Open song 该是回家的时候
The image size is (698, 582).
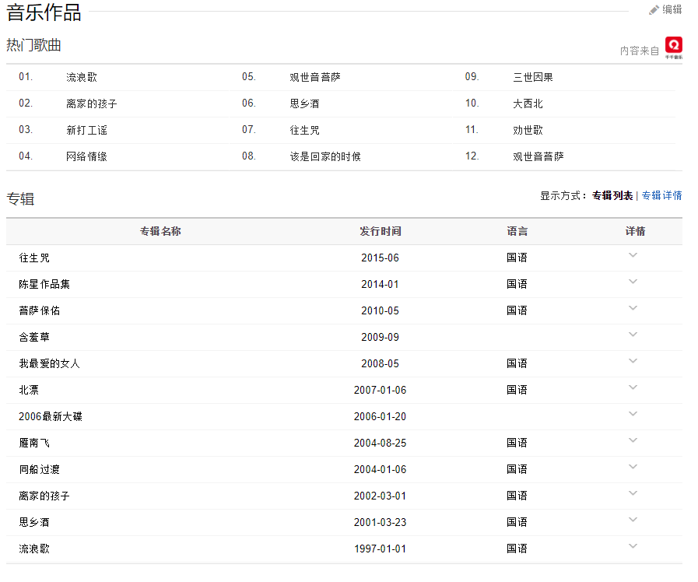(325, 156)
